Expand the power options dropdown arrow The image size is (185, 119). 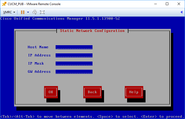(28, 12)
